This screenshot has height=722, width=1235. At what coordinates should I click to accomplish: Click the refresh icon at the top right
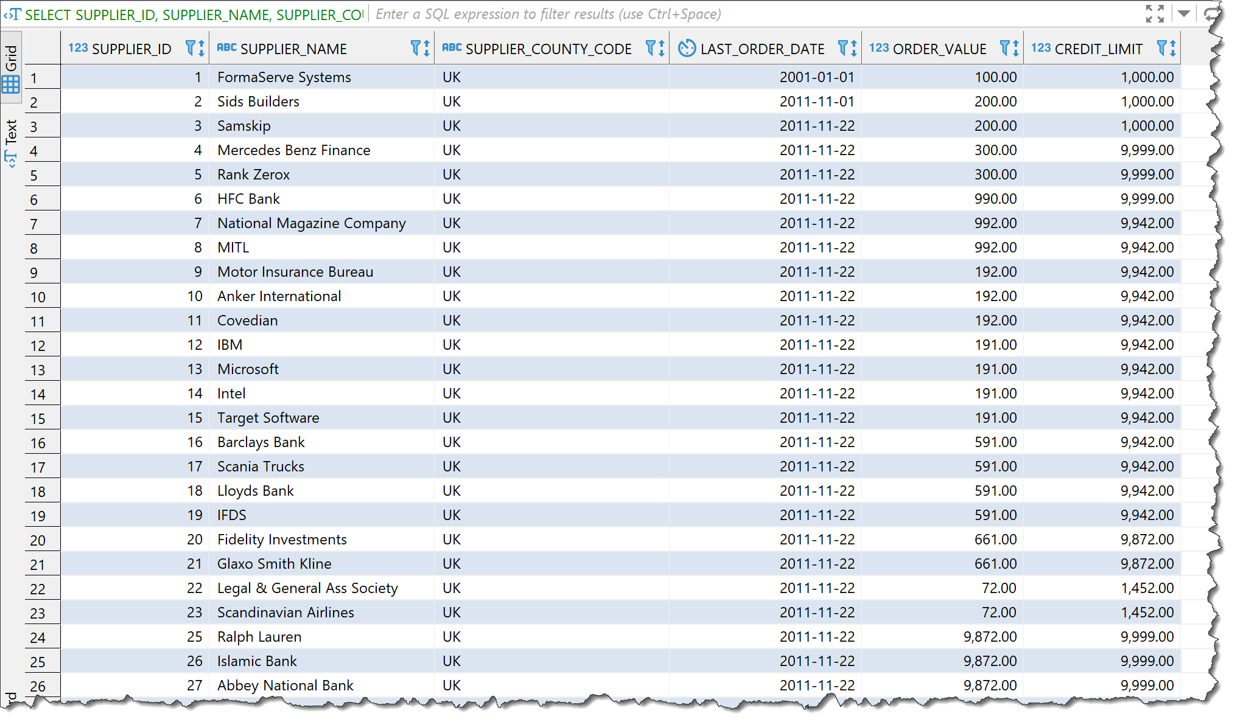[1212, 13]
